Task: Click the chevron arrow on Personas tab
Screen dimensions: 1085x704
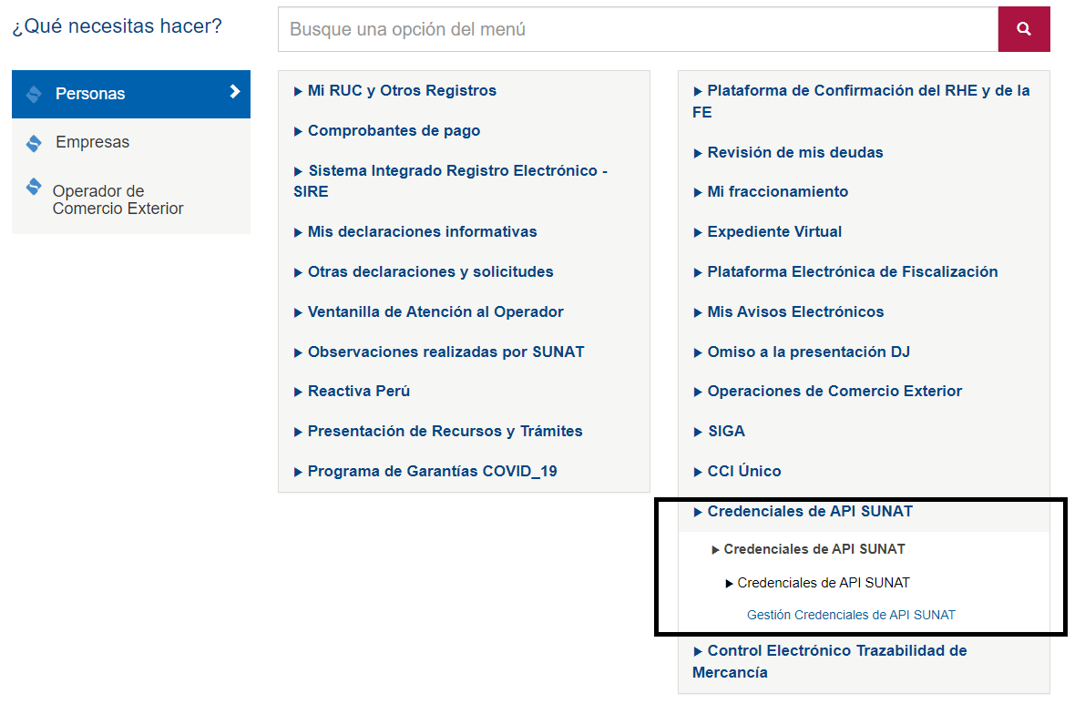Action: click(x=234, y=91)
